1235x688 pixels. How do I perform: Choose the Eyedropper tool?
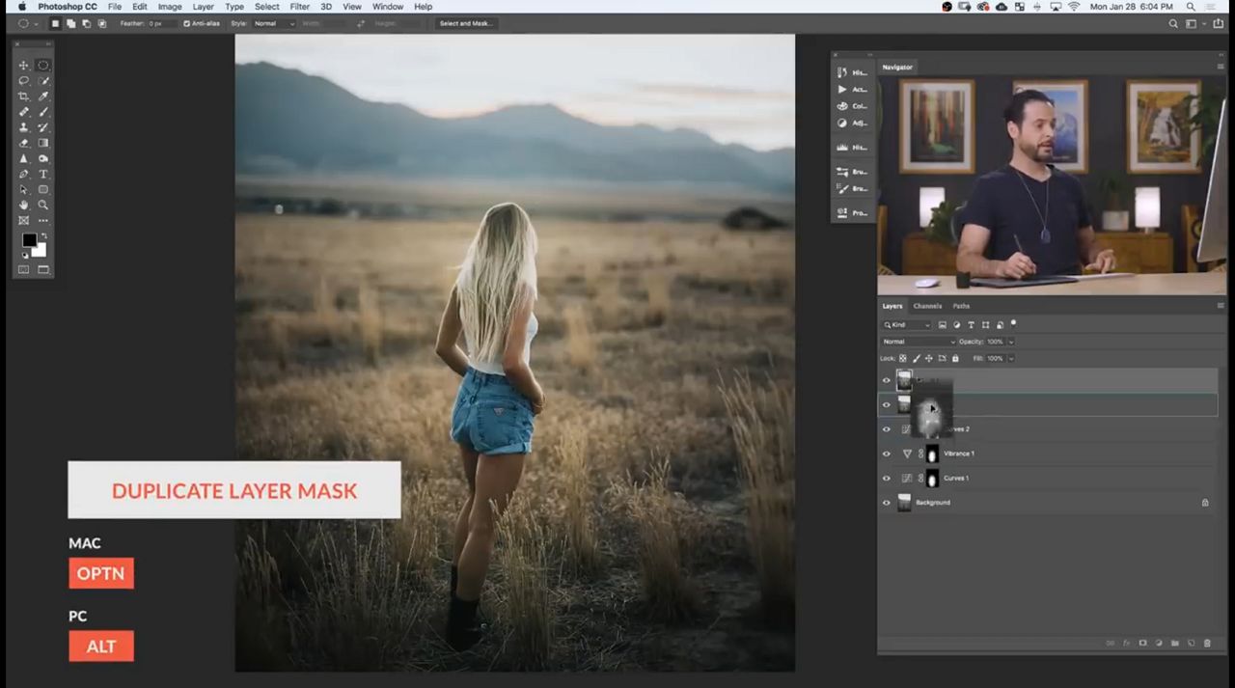click(43, 96)
